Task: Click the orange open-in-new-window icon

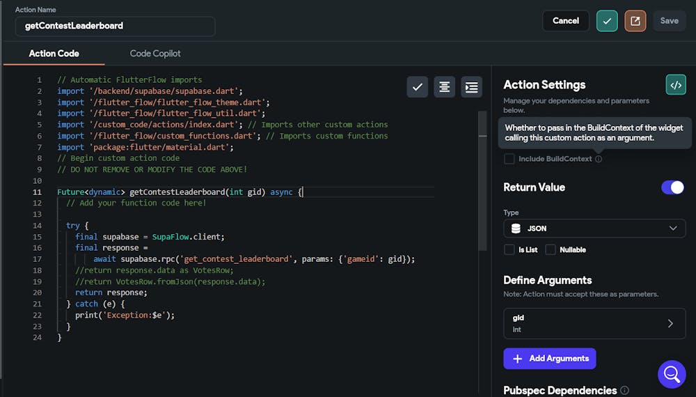Action: 635,21
